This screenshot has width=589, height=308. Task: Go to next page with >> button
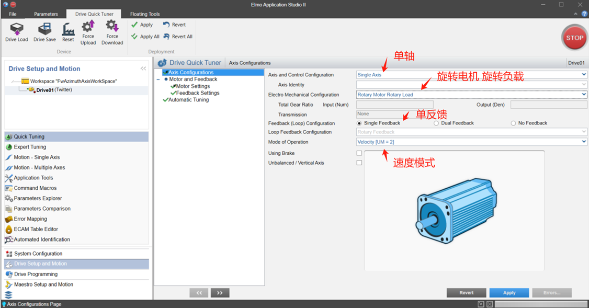pos(220,293)
